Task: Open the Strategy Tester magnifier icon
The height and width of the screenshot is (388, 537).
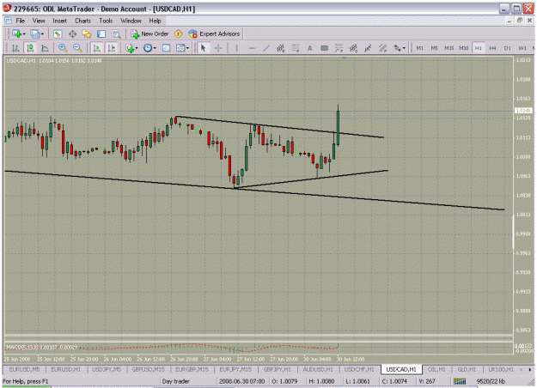Action: [116, 33]
